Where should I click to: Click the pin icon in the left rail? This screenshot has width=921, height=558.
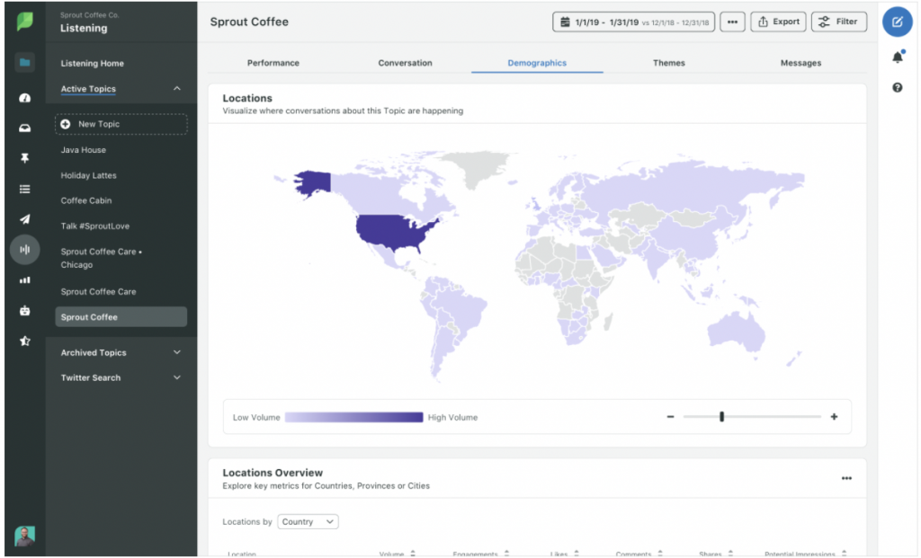[x=24, y=158]
